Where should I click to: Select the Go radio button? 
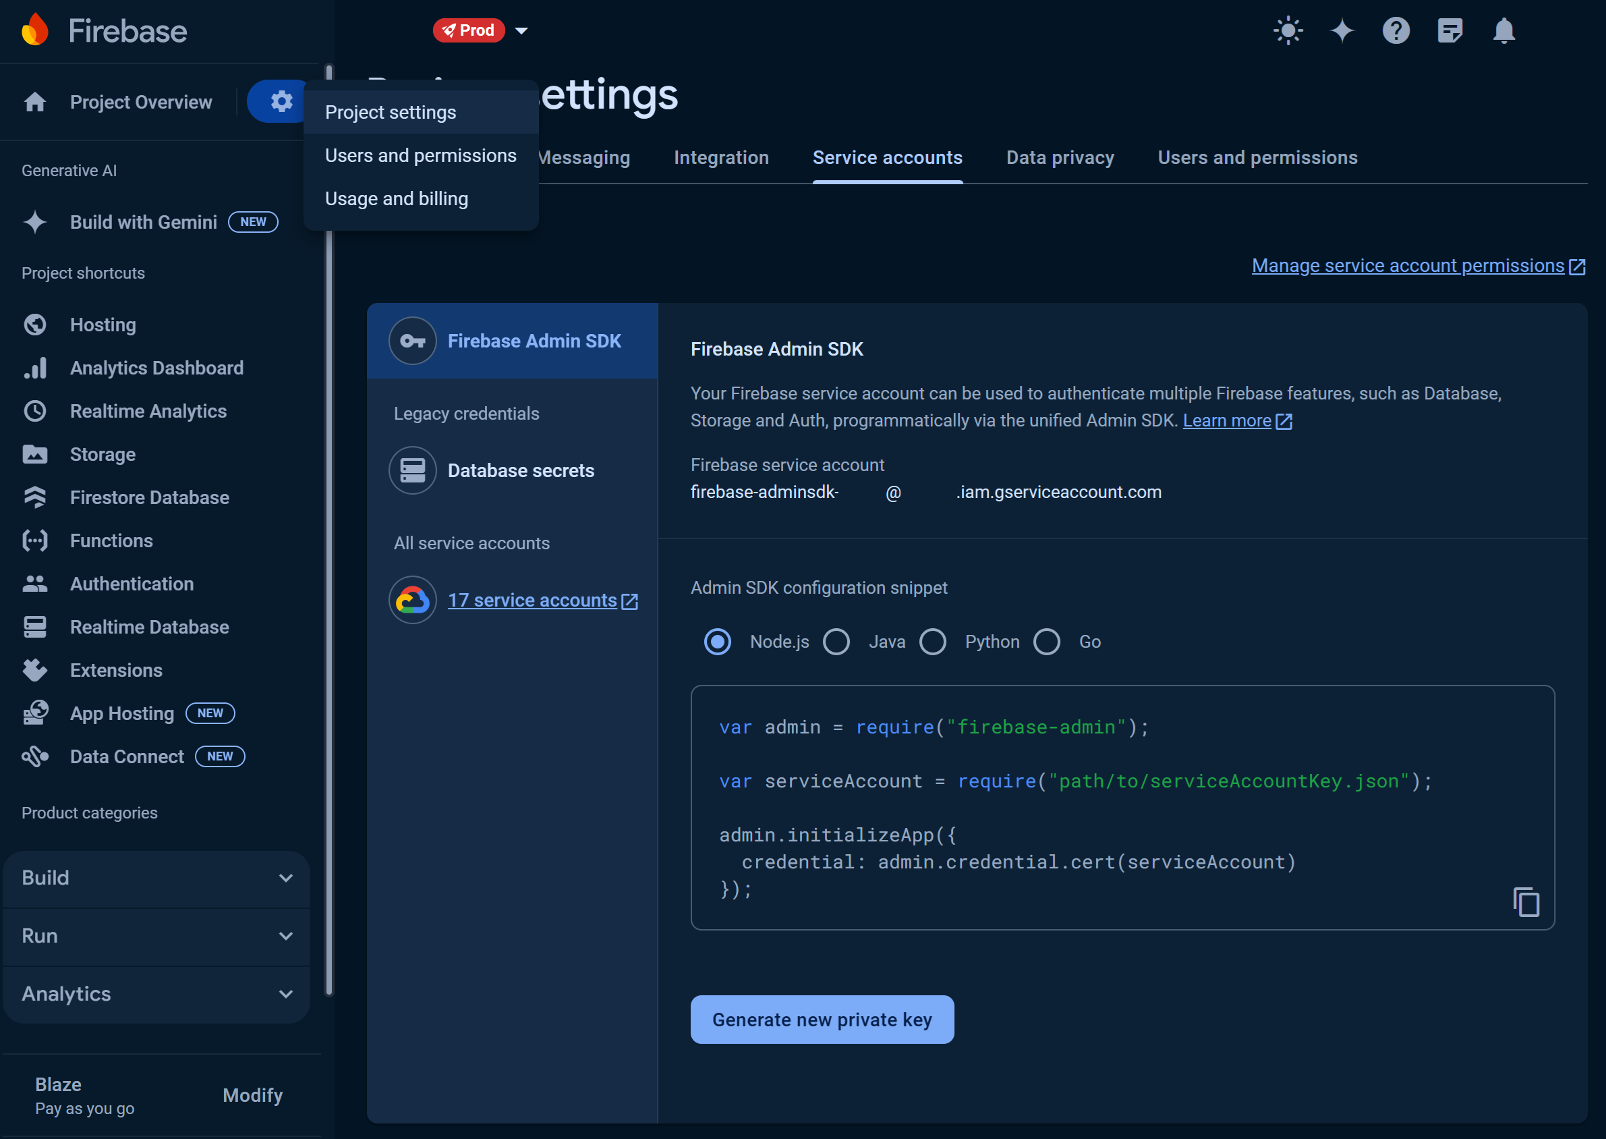click(1047, 642)
